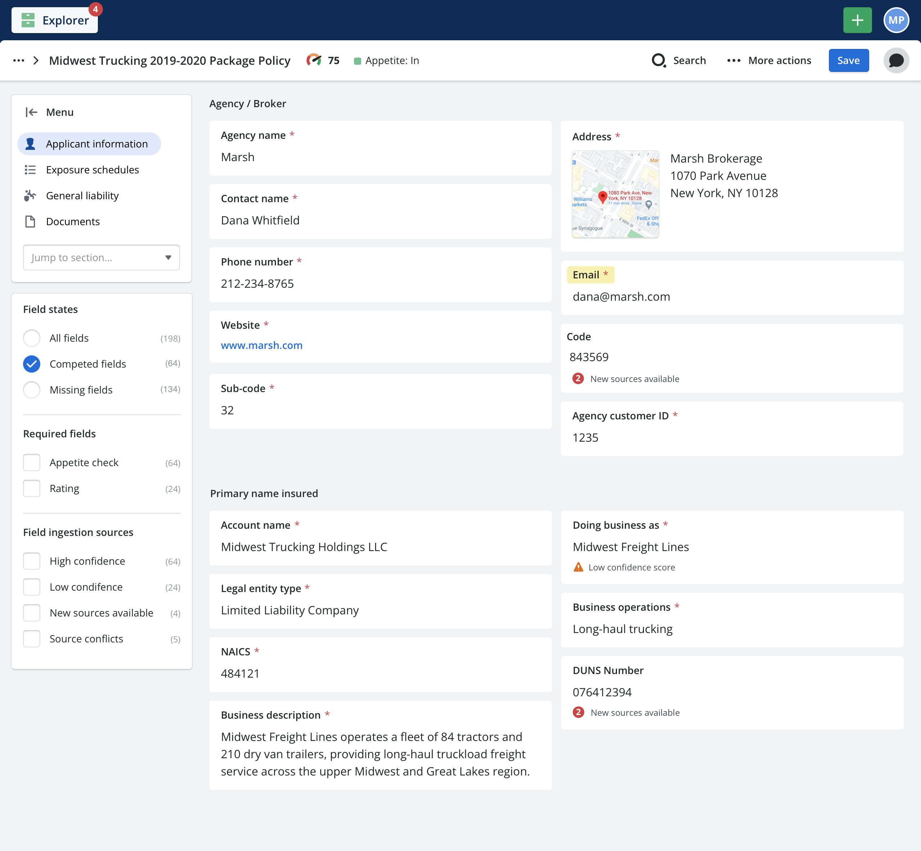This screenshot has height=851, width=921.
Task: Click the Exposure schedules list icon
Action: [30, 169]
